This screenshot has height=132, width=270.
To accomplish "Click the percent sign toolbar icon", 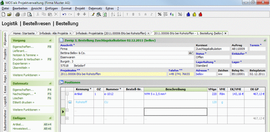I will (x=160, y=14).
